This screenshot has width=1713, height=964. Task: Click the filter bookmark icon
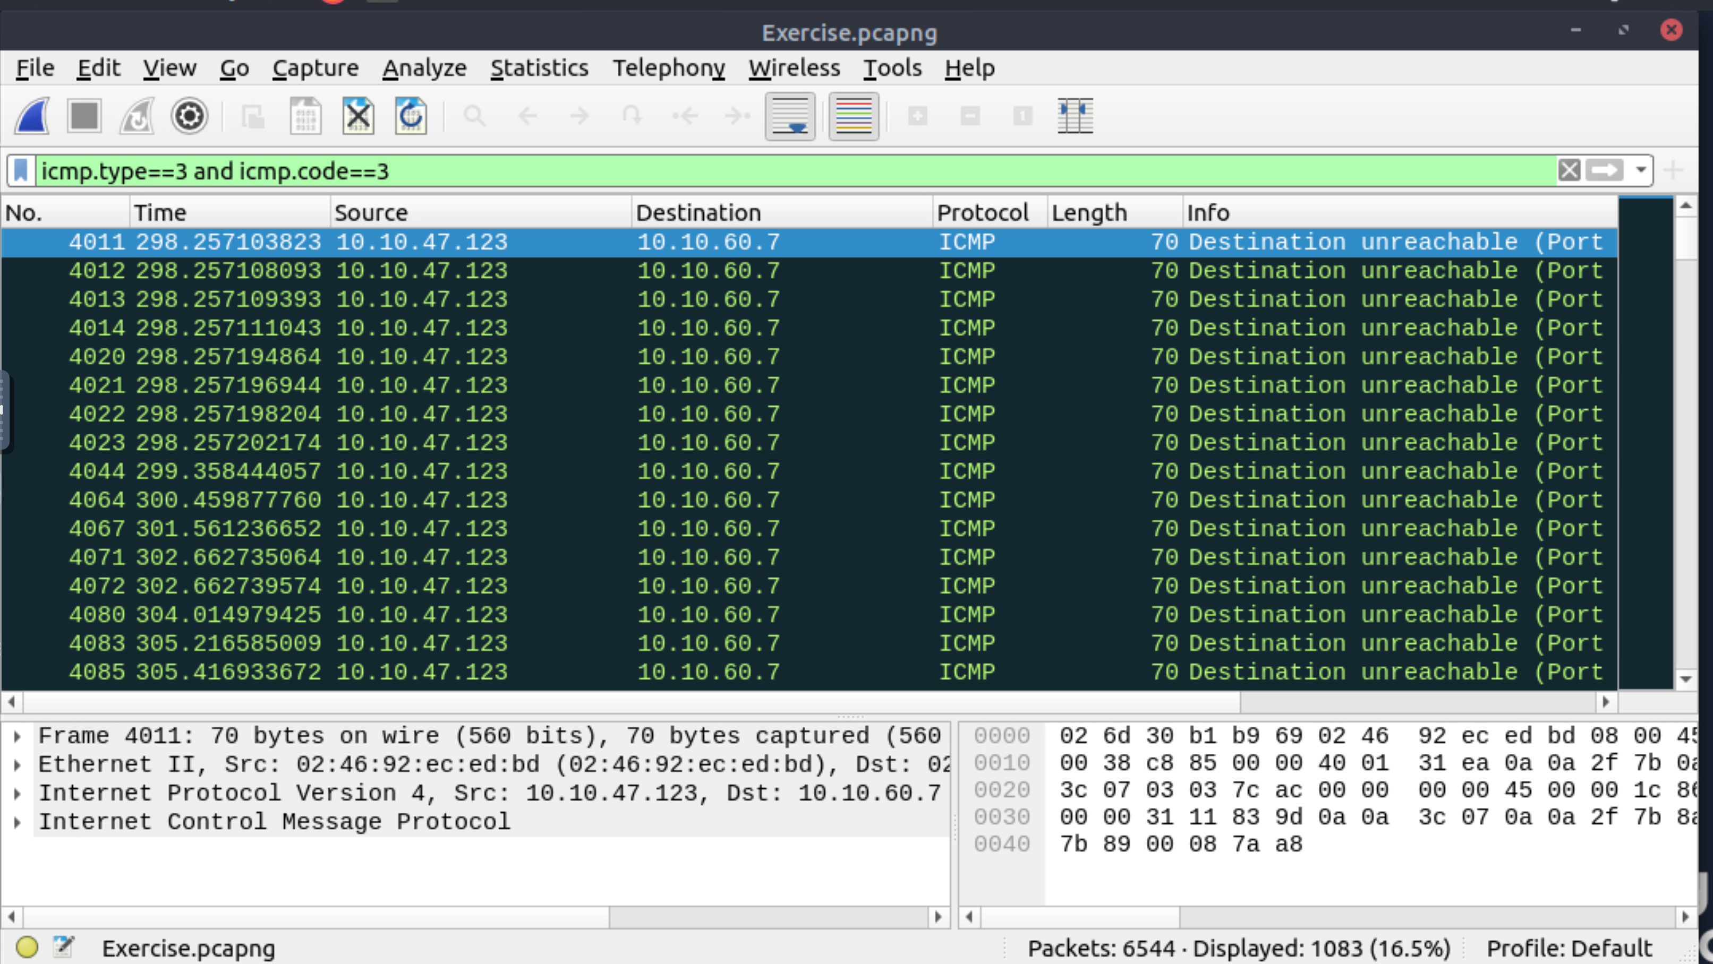point(21,171)
